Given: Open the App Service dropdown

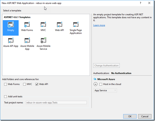Looking at the screenshot, I should (x=105, y=90).
